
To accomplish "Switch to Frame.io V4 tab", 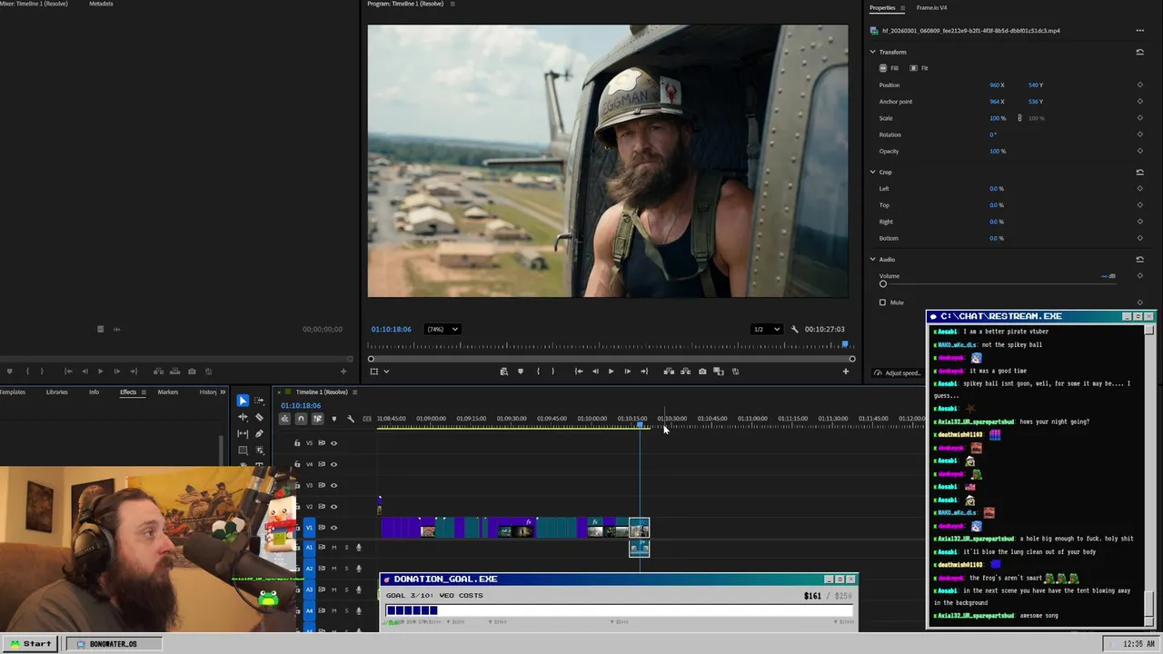I will click(x=931, y=7).
